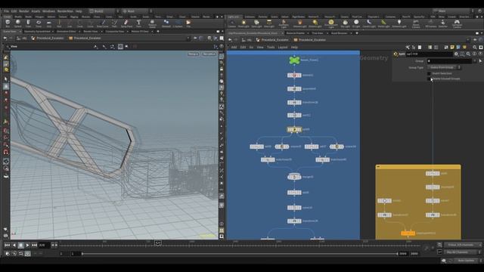
Task: Switch to Geometry Spreadsheet tab
Action: tap(37, 32)
